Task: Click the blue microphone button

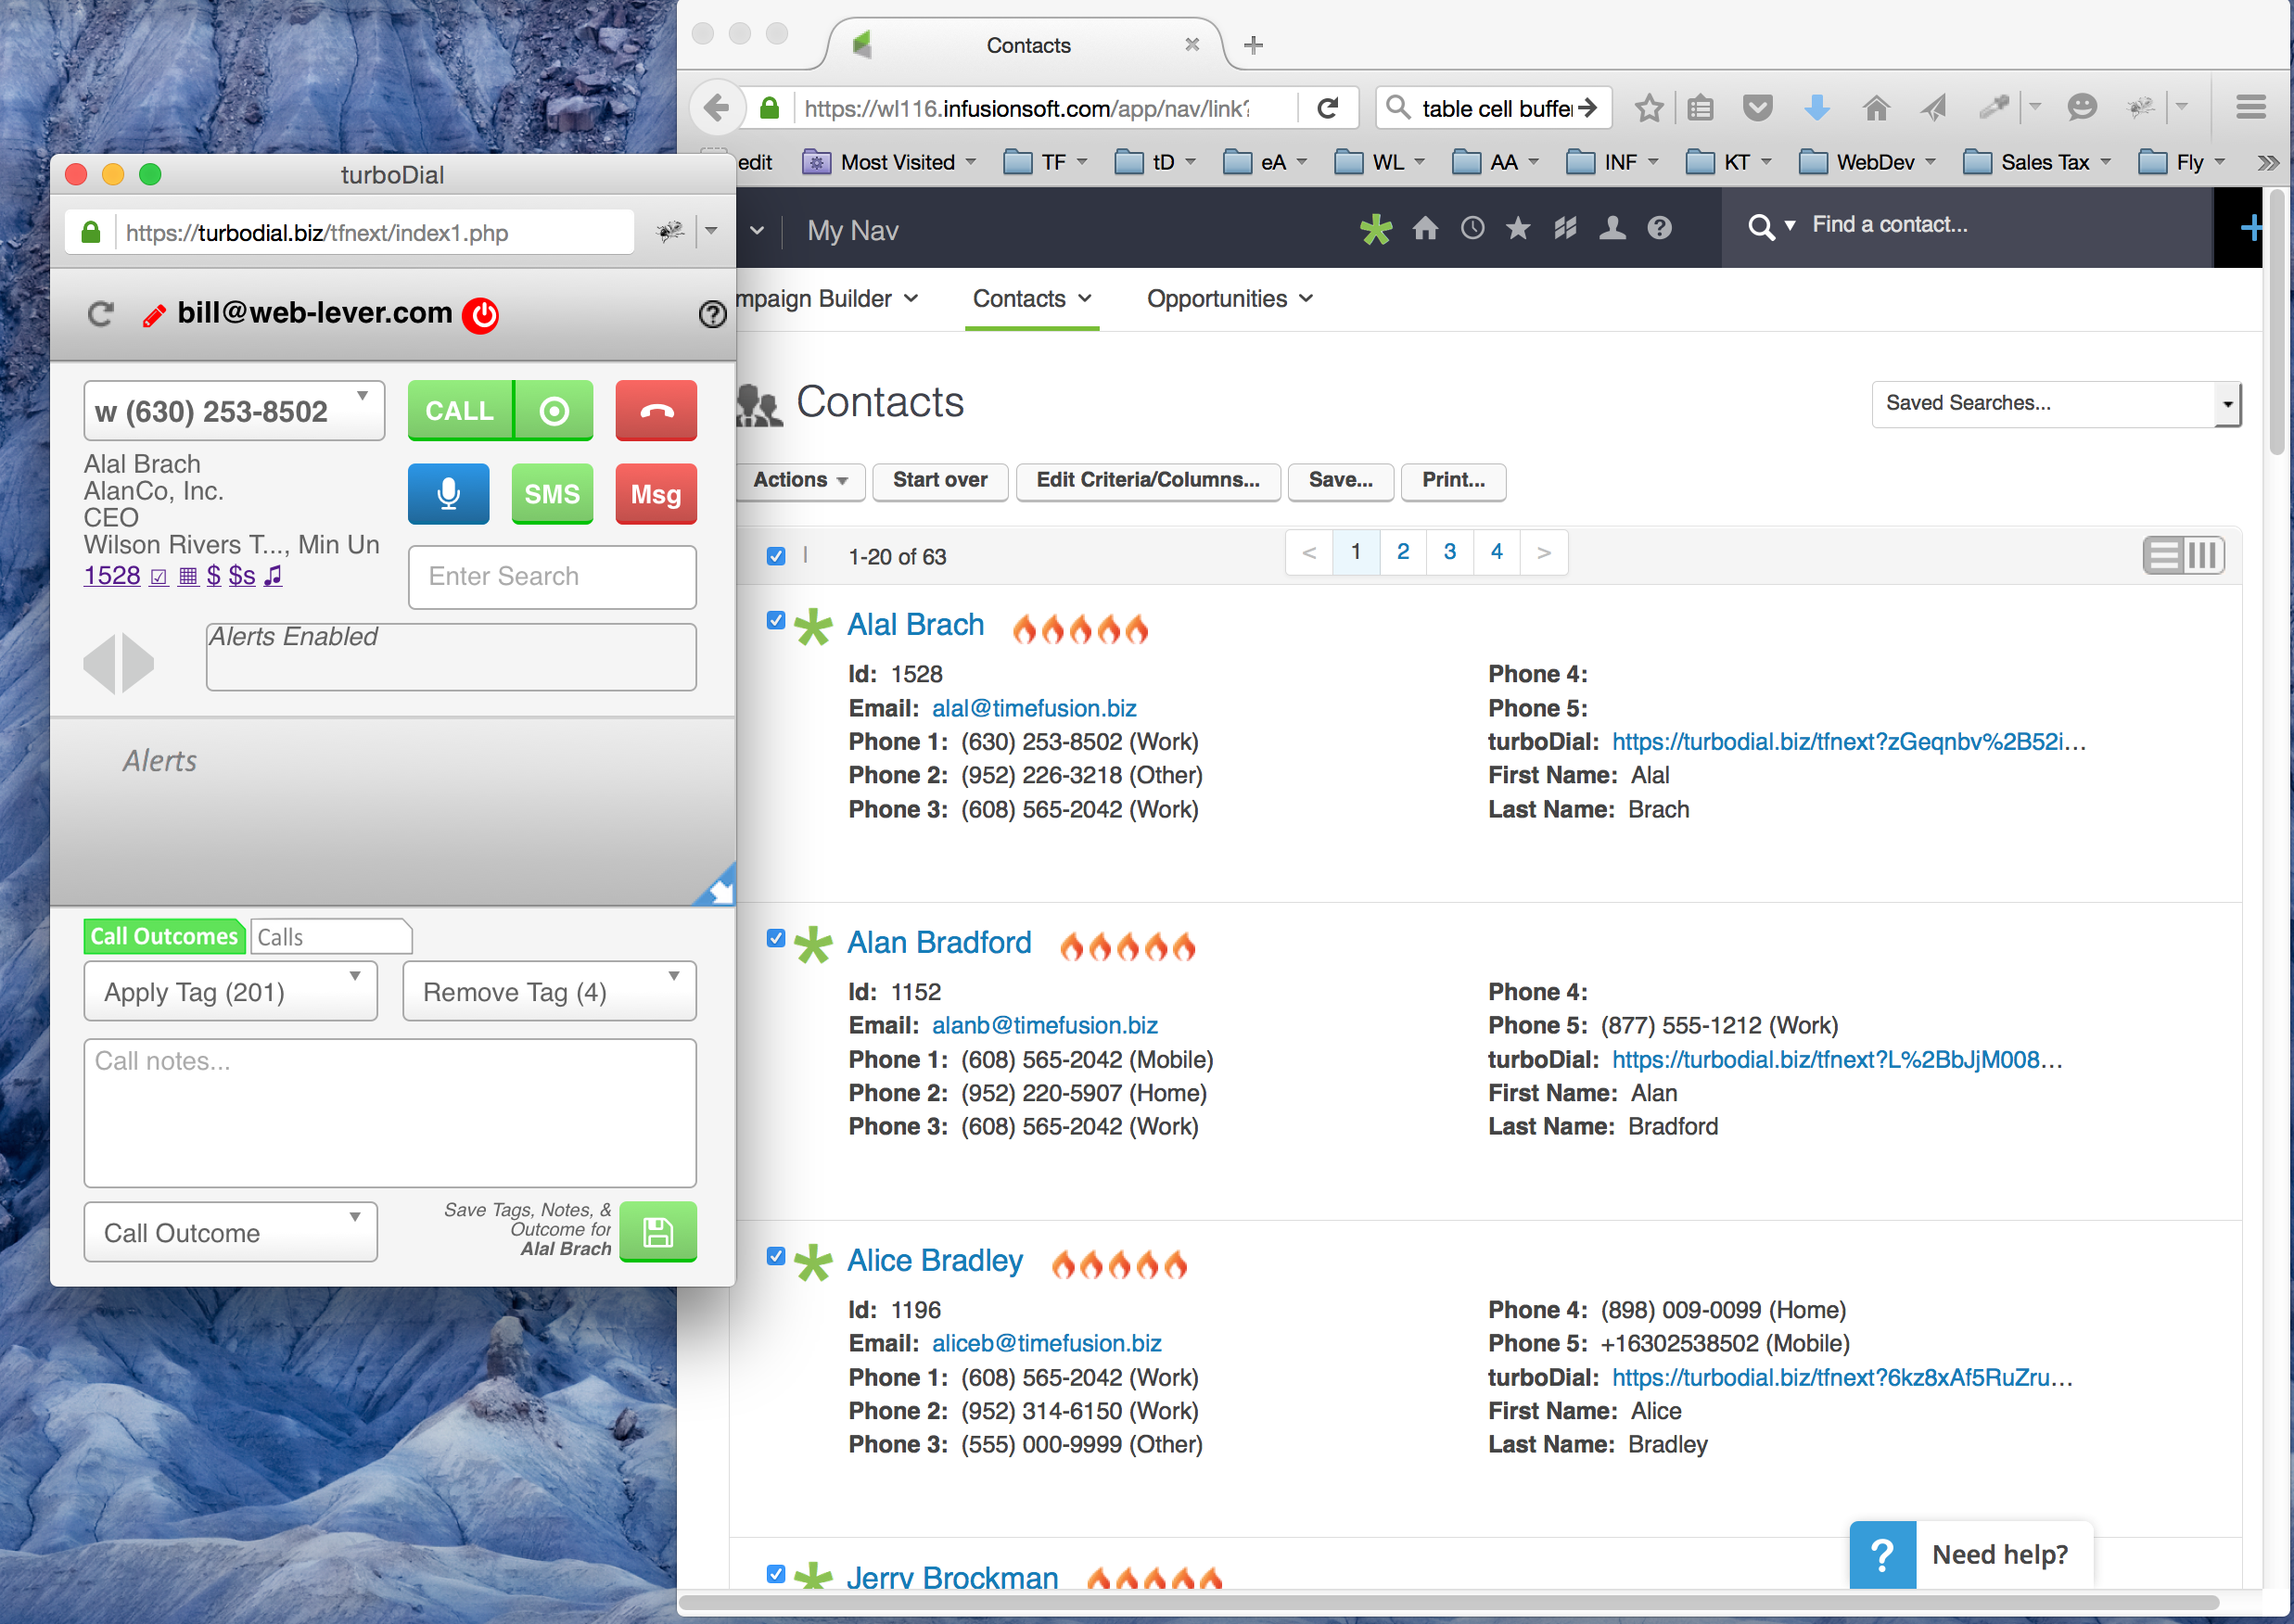Action: (448, 493)
